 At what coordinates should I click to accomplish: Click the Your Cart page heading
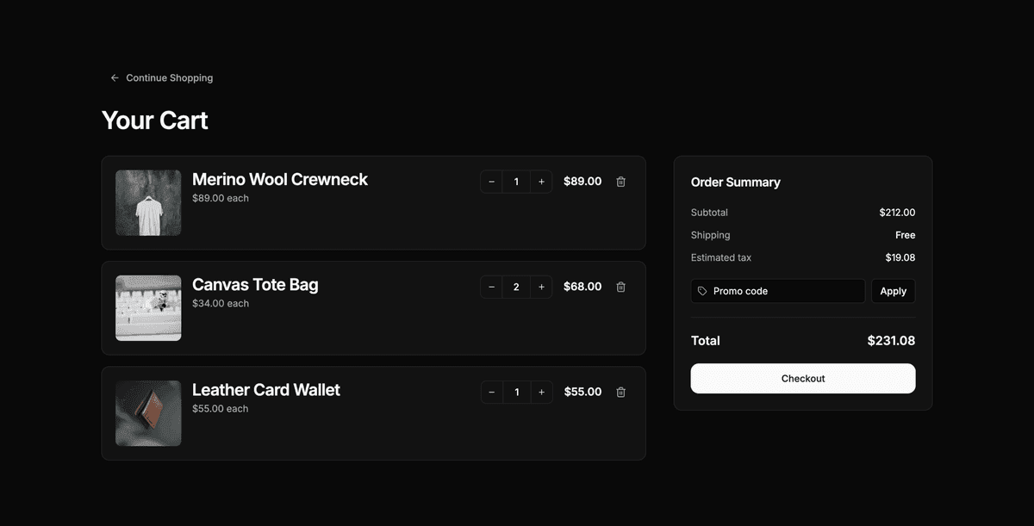154,121
